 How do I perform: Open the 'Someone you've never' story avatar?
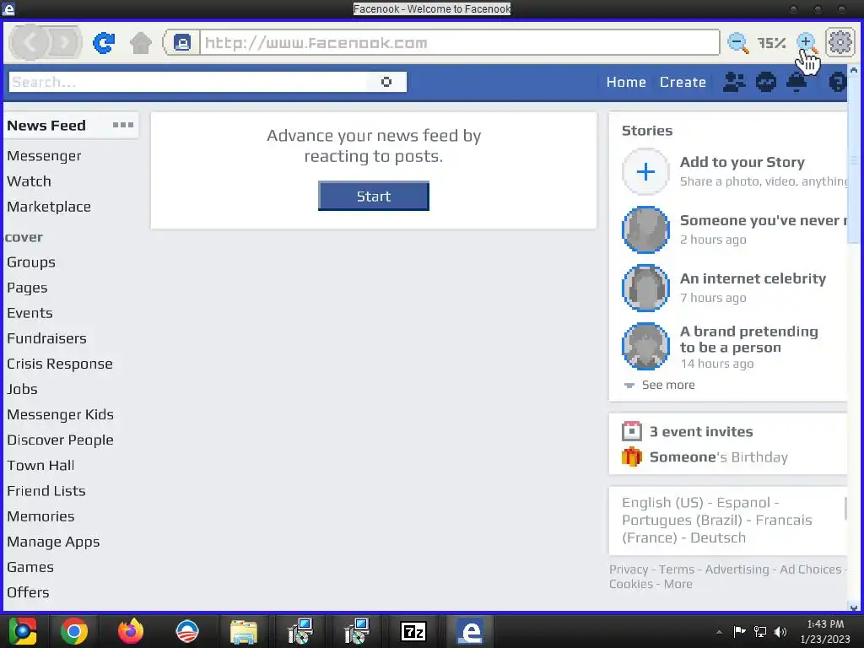tap(645, 229)
